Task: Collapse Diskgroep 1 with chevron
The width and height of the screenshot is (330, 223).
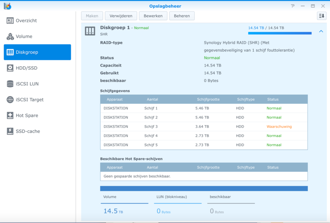Action: pos(321,31)
